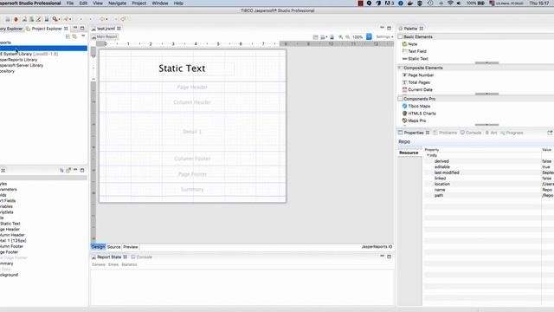Select HTML5 Charts component
Image resolution: width=554 pixels, height=312 pixels.
(x=419, y=114)
